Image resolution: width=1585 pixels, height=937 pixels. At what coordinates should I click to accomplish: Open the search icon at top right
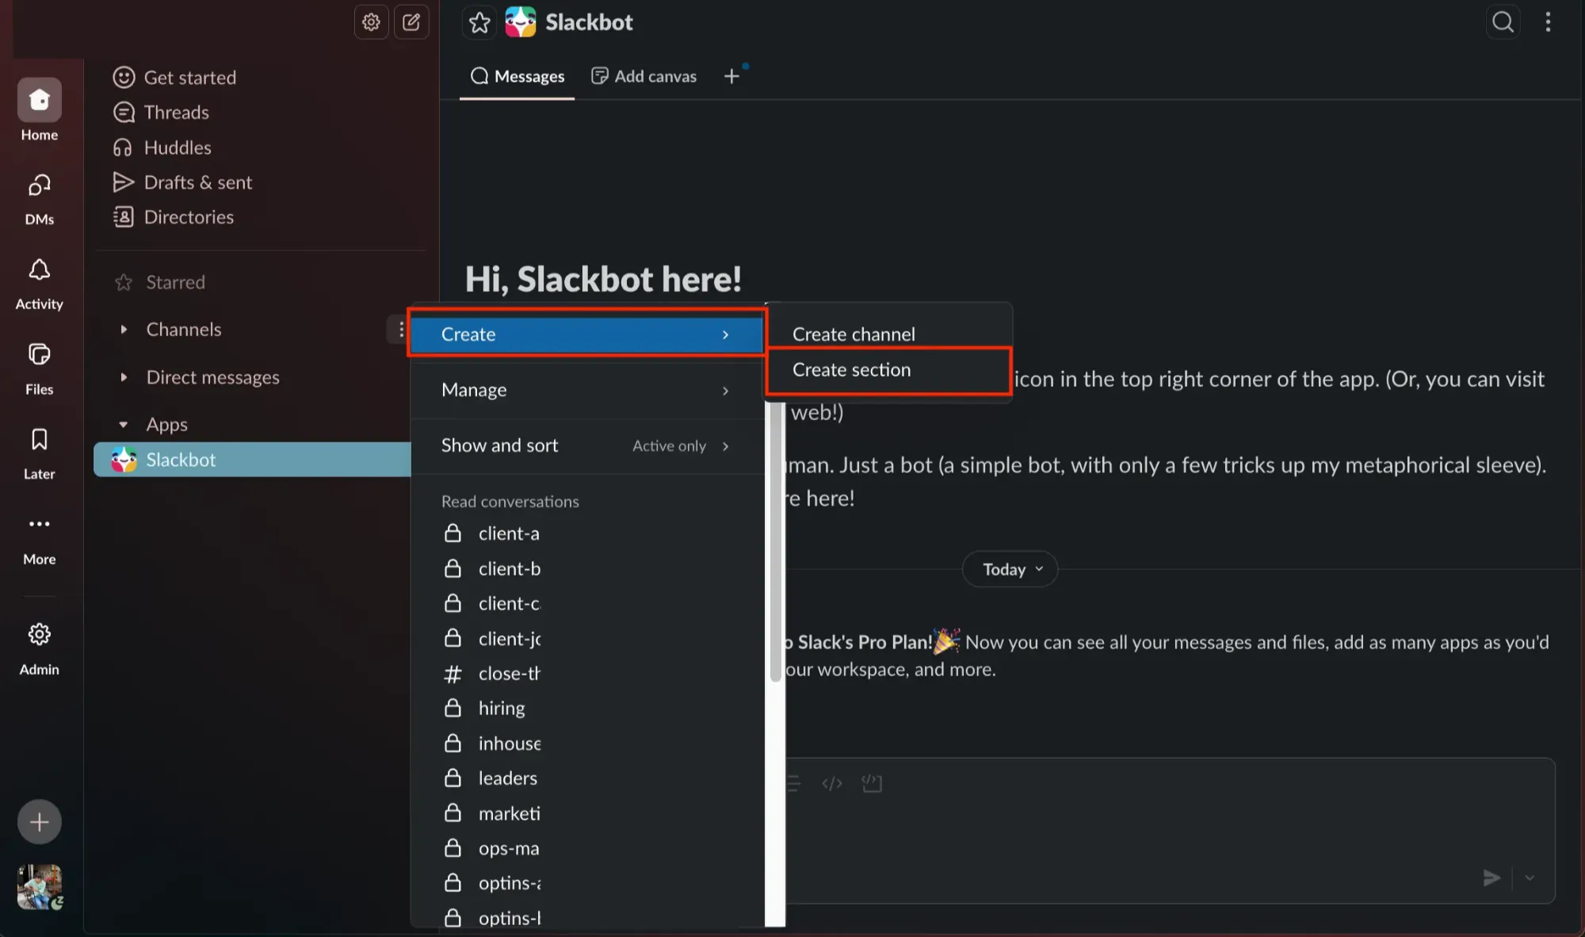[1503, 22]
